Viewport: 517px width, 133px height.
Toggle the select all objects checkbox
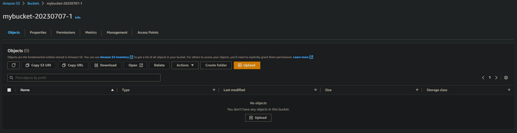click(9, 90)
